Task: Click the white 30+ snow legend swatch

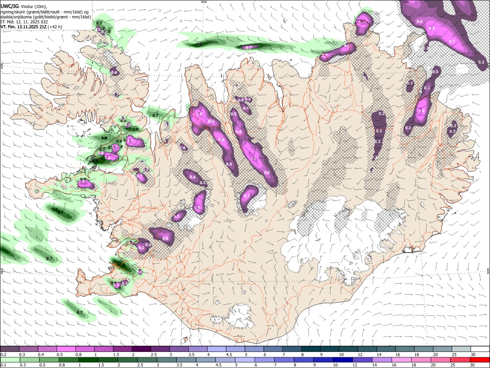Action: pos(480,349)
